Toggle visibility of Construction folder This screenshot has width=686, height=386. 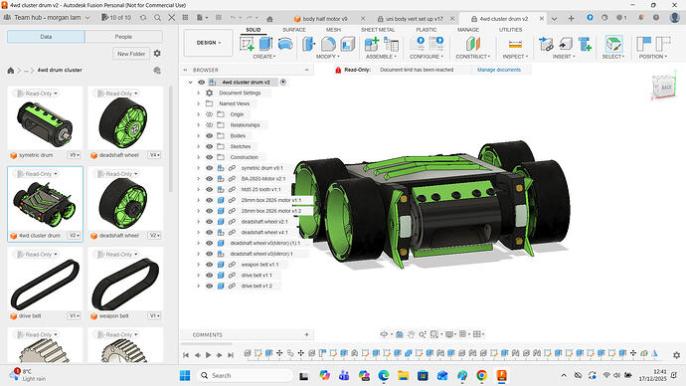pos(209,157)
